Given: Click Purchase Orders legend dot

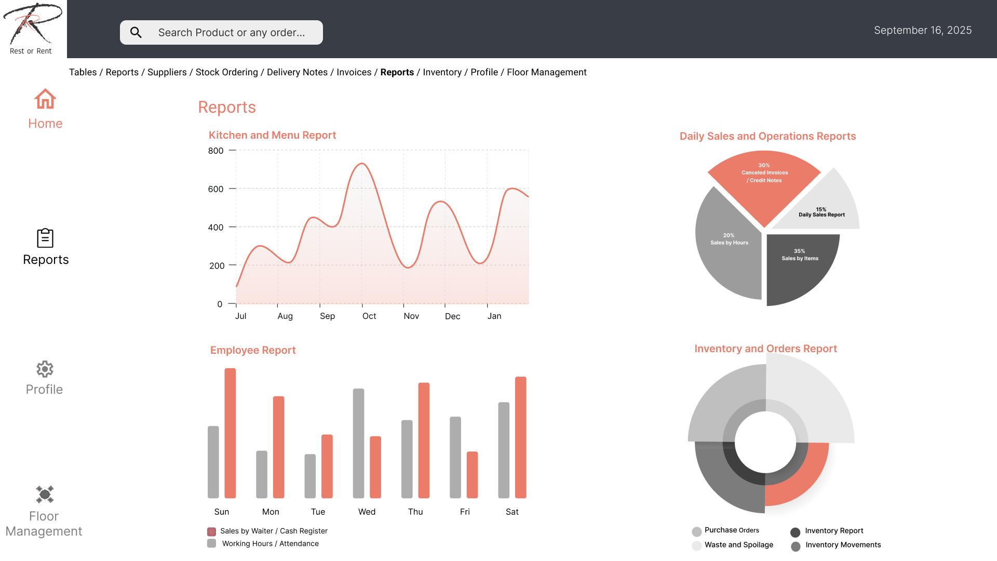Looking at the screenshot, I should pos(697,531).
